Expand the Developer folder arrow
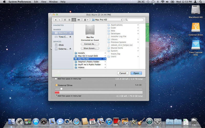The height and width of the screenshot is (128, 205). [138, 34]
